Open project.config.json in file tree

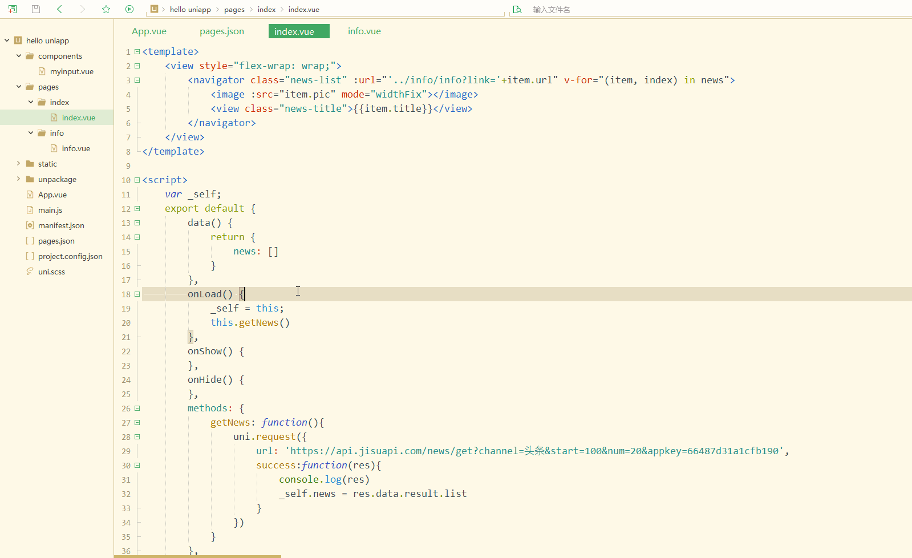click(x=70, y=256)
